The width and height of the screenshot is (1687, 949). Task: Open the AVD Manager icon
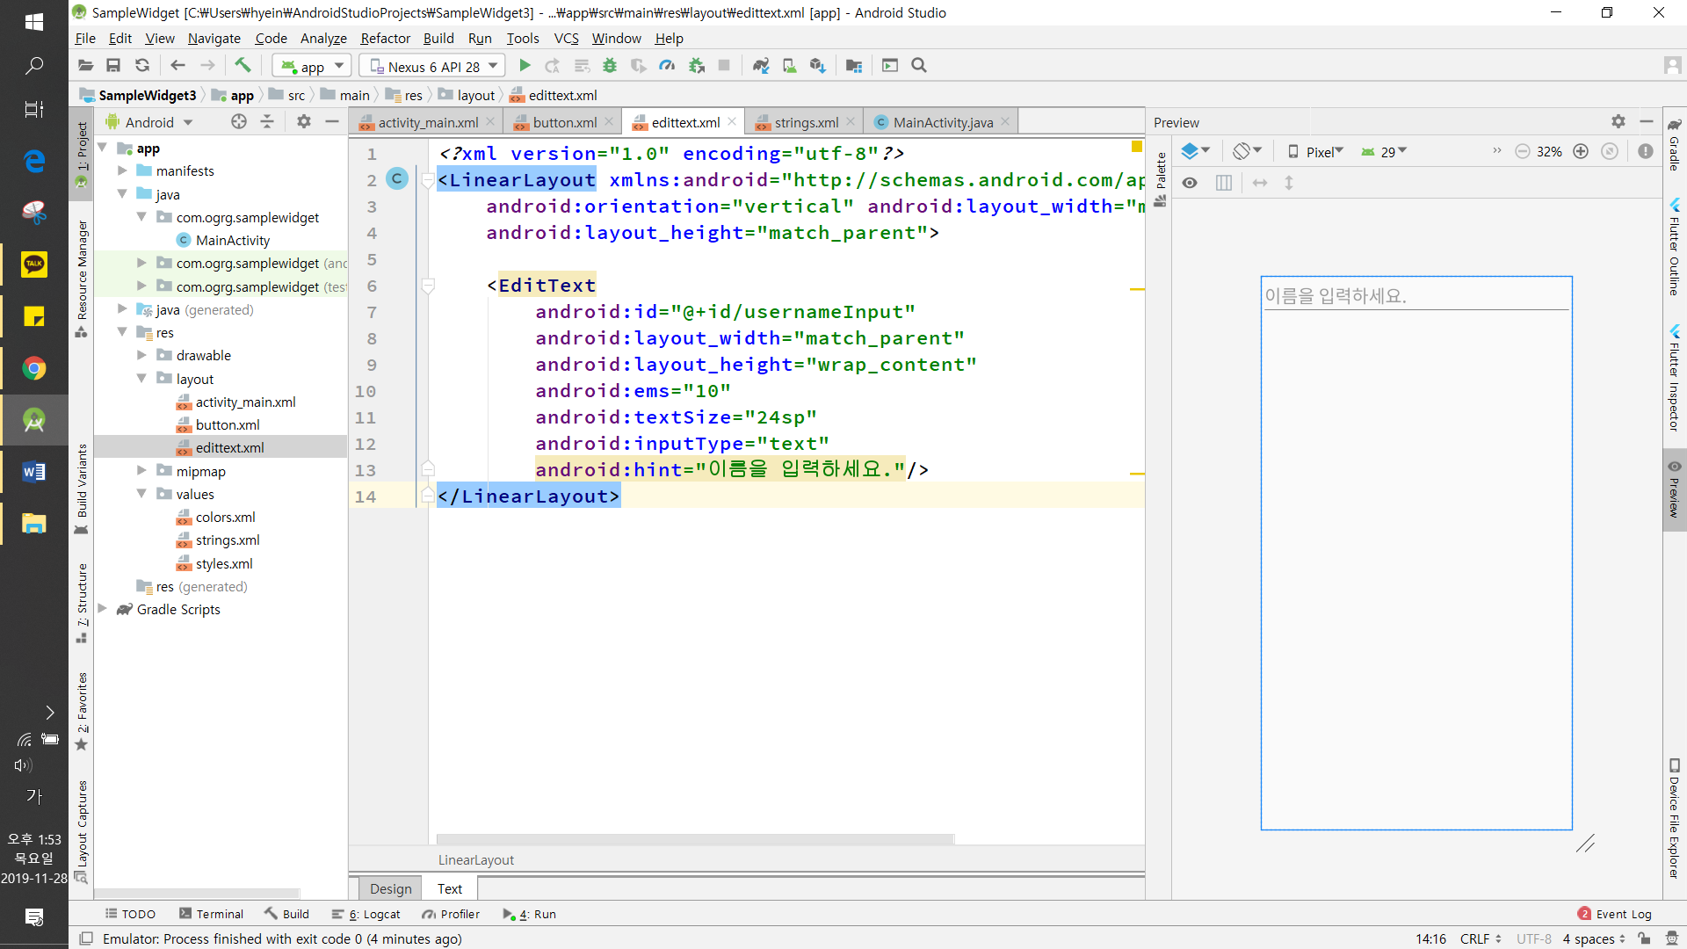(x=789, y=66)
